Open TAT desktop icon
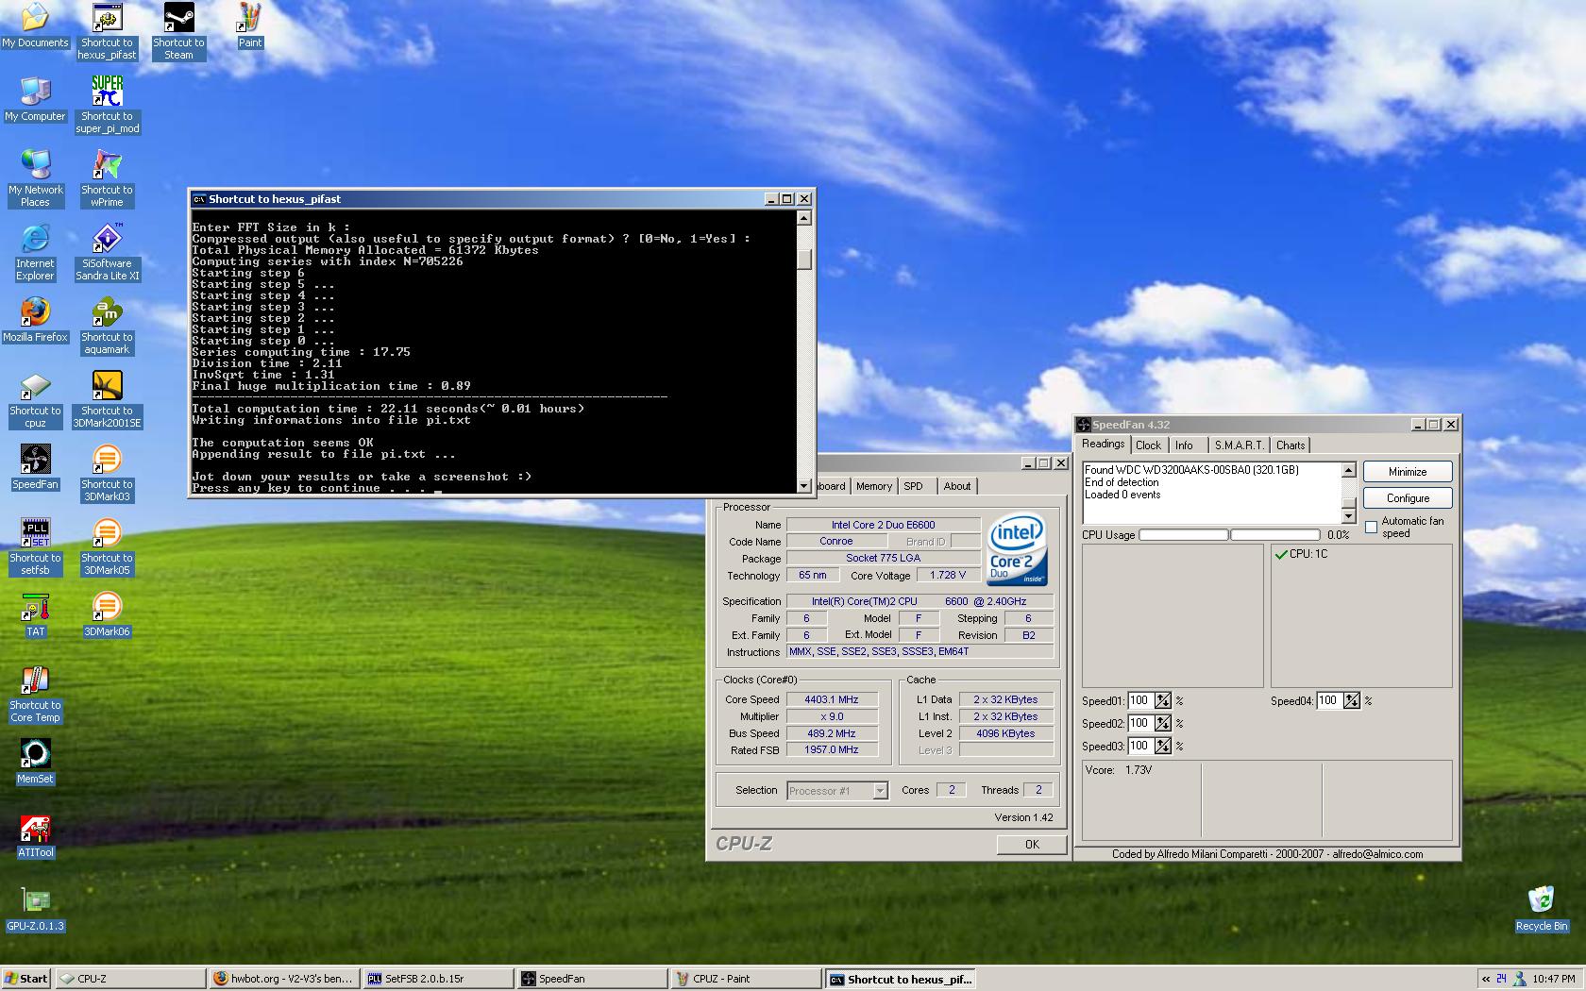Image resolution: width=1586 pixels, height=991 pixels. click(x=35, y=614)
